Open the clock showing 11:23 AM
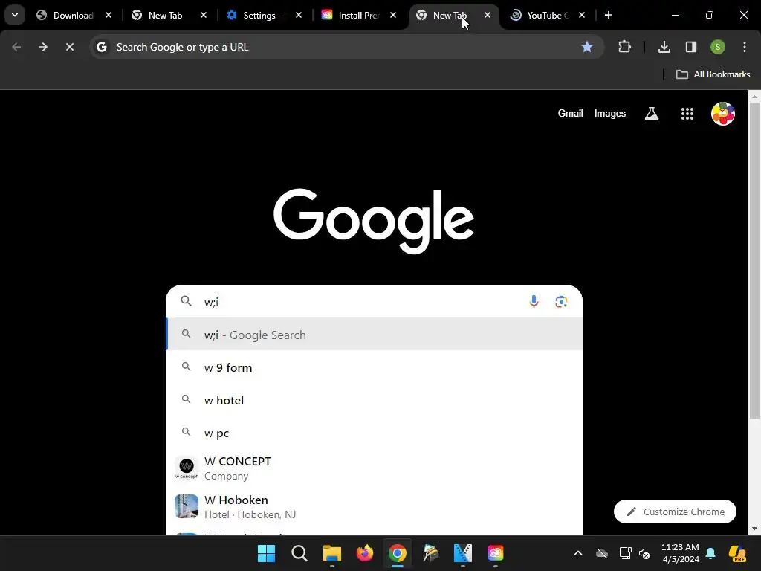 click(680, 553)
